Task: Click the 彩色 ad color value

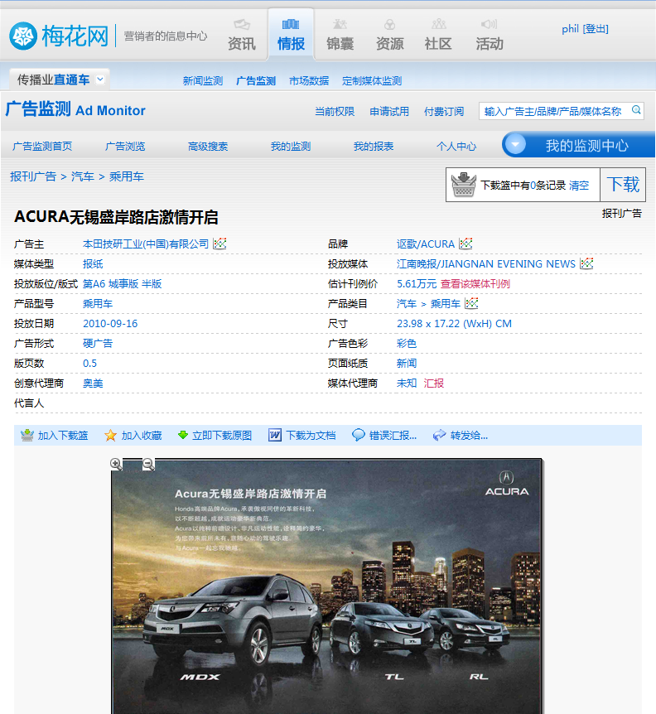Action: click(x=407, y=344)
